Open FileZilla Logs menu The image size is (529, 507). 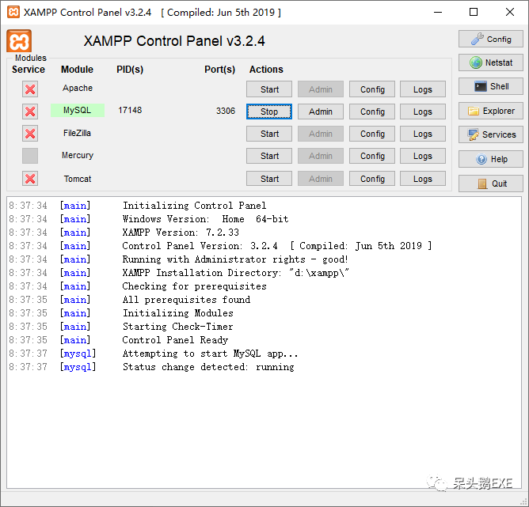[x=423, y=134]
